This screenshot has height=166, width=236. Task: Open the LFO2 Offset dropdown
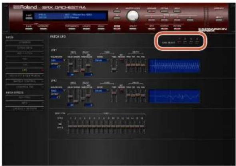click(56, 97)
